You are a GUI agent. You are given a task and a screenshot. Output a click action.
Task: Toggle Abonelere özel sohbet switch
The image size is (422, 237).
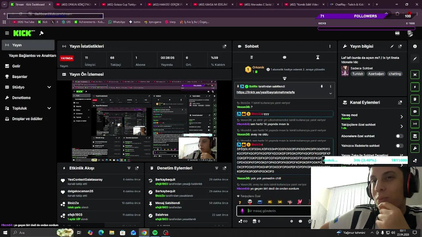coord(399,136)
